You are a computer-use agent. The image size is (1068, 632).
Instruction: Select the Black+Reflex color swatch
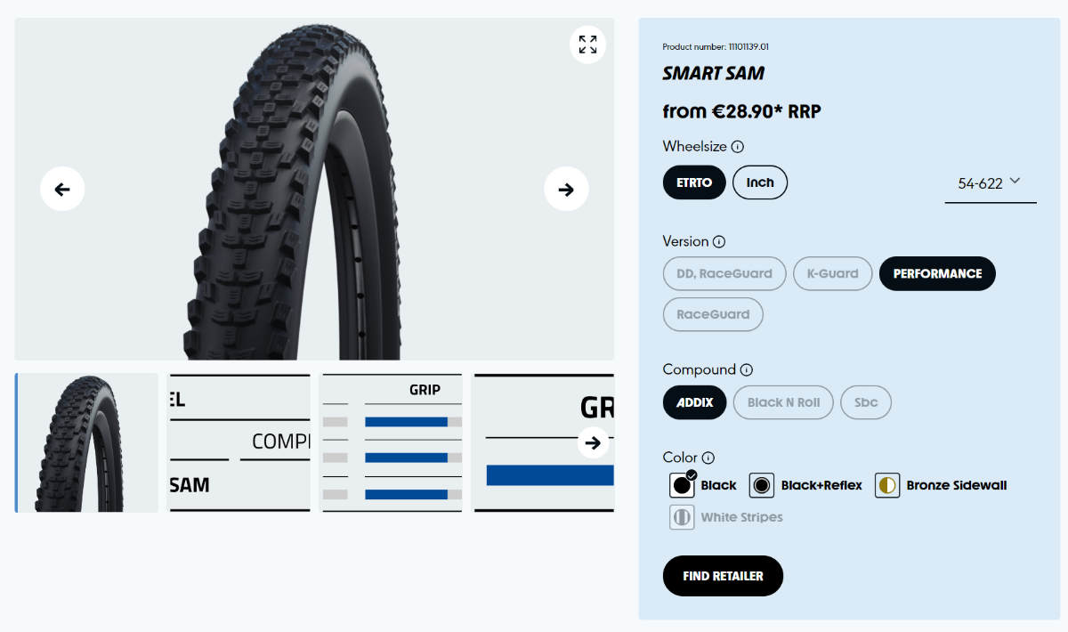pos(762,485)
